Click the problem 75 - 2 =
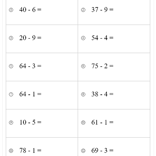Screen dimensions: 156x156 tap(103, 66)
